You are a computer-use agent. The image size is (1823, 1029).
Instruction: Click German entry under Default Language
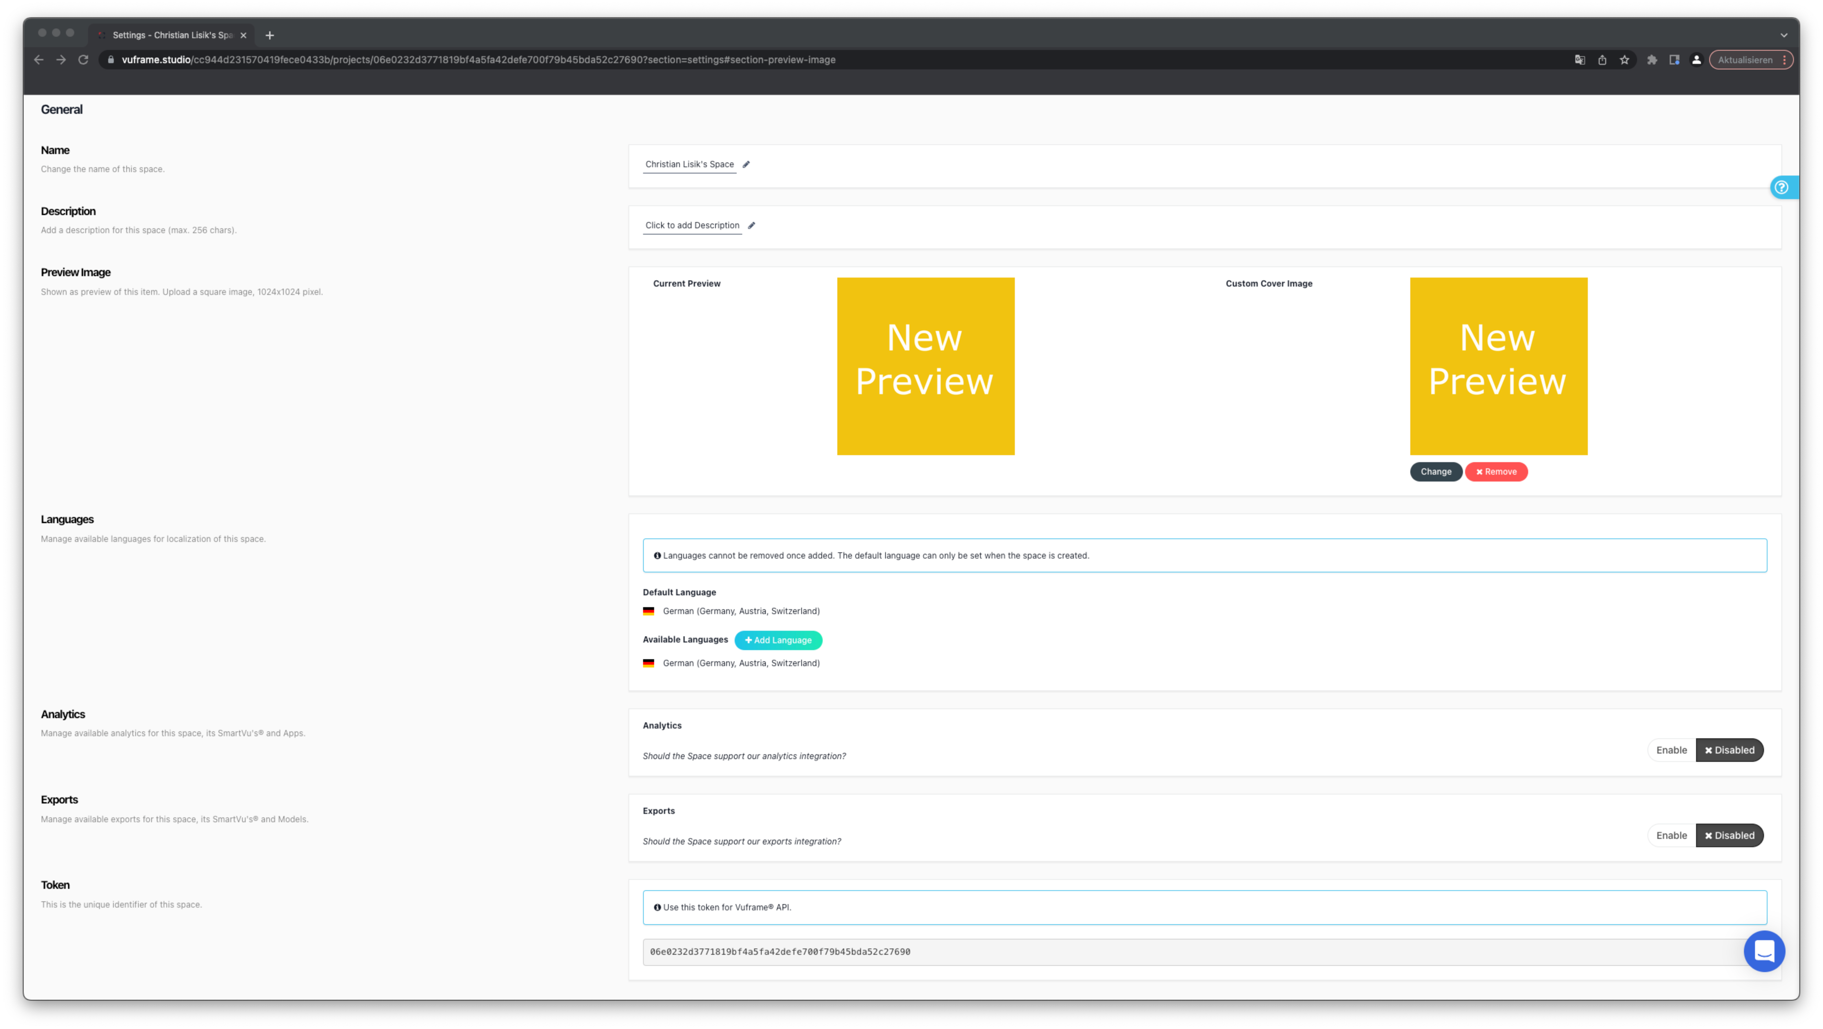coord(741,611)
